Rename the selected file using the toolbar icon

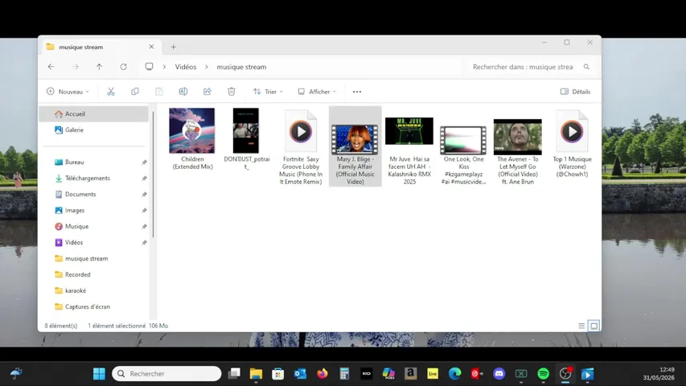coord(183,92)
